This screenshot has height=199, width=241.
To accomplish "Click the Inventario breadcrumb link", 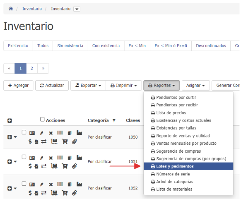I will click(x=32, y=9).
